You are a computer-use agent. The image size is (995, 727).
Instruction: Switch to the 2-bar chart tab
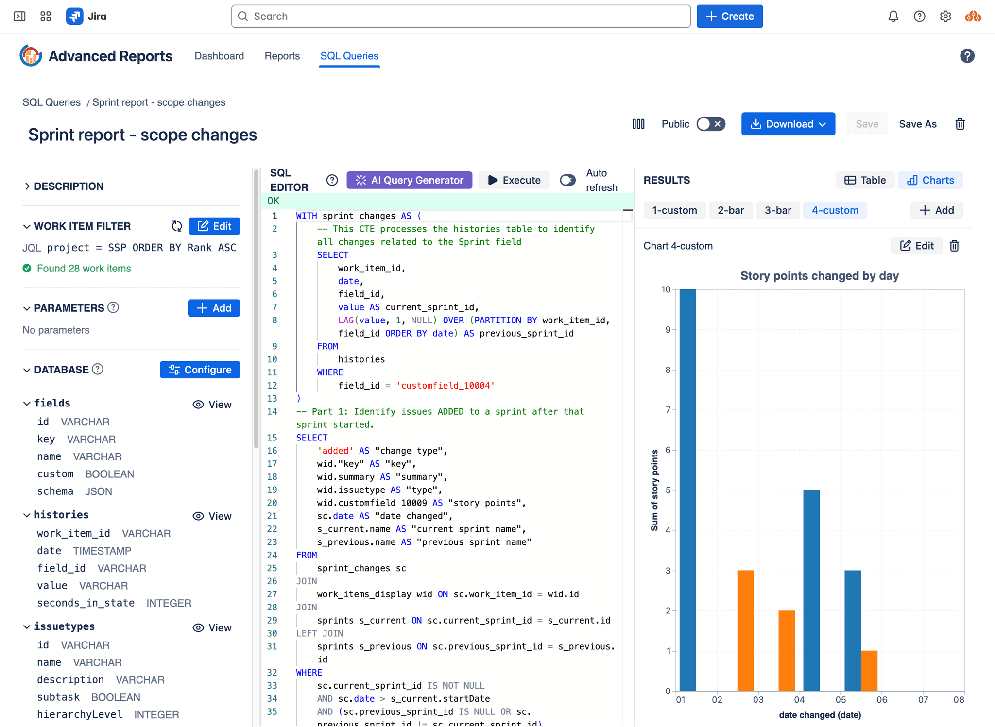(731, 210)
